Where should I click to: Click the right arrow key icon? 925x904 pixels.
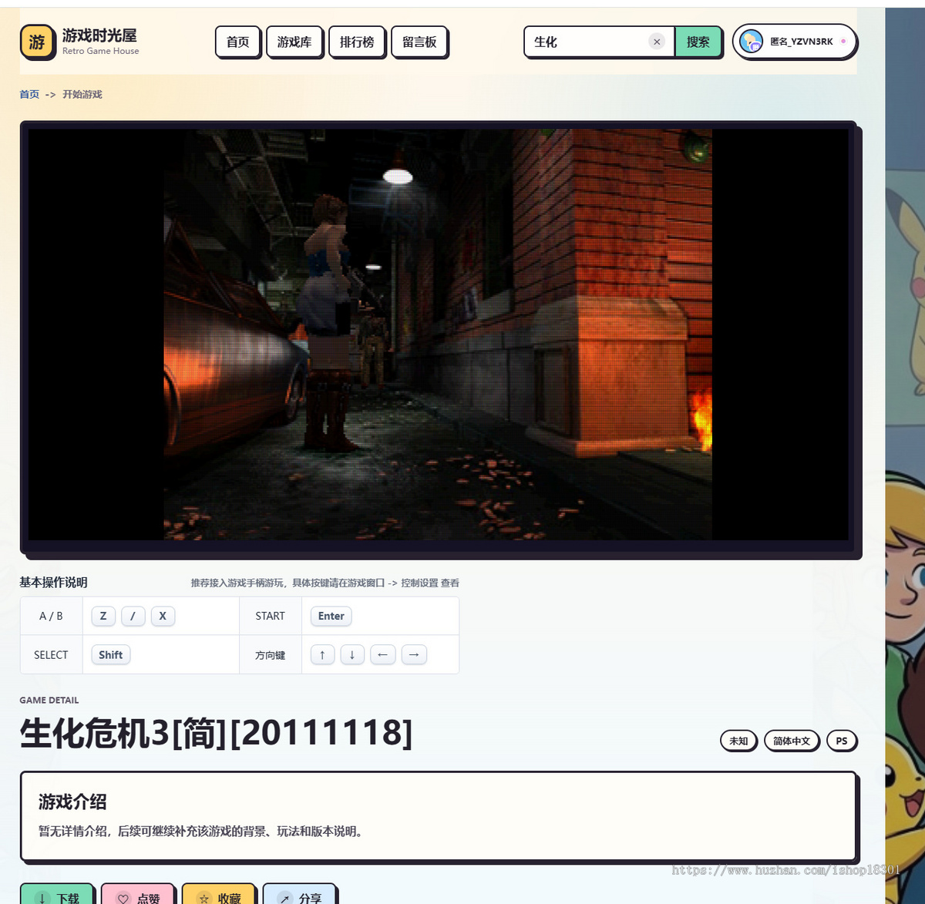coord(414,654)
